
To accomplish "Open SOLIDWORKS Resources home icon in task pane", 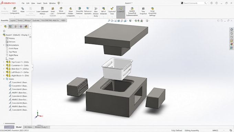I will pos(232,30).
